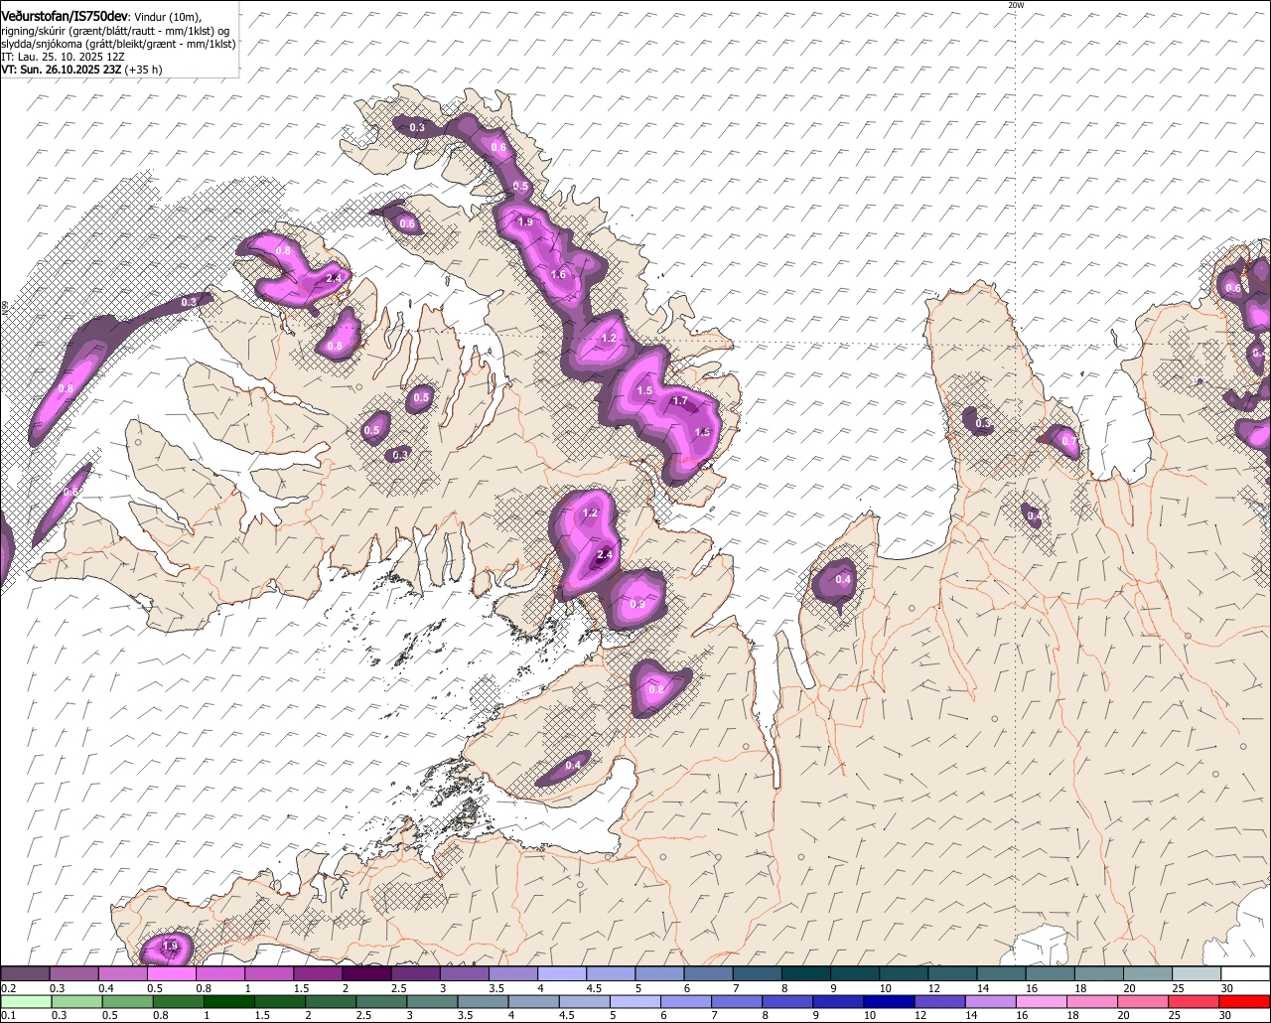This screenshot has height=1023, width=1271.
Task: Pick the light grey snow swatch labeled 25
Action: pos(1197,973)
